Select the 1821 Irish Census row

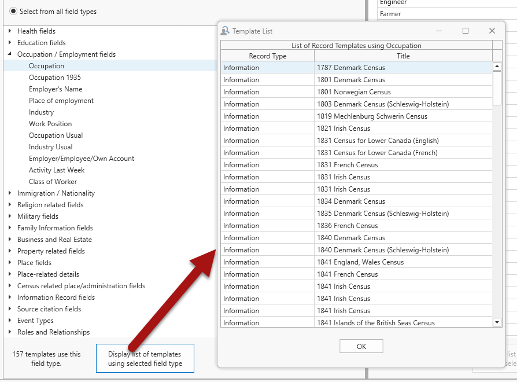click(356, 128)
